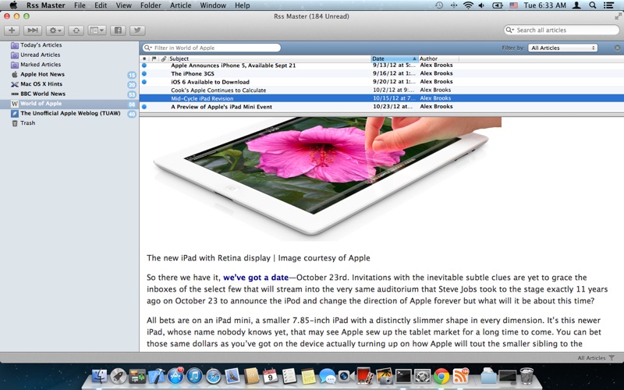Open iTunes from the Dock
This screenshot has width=624, height=390.
[194, 376]
